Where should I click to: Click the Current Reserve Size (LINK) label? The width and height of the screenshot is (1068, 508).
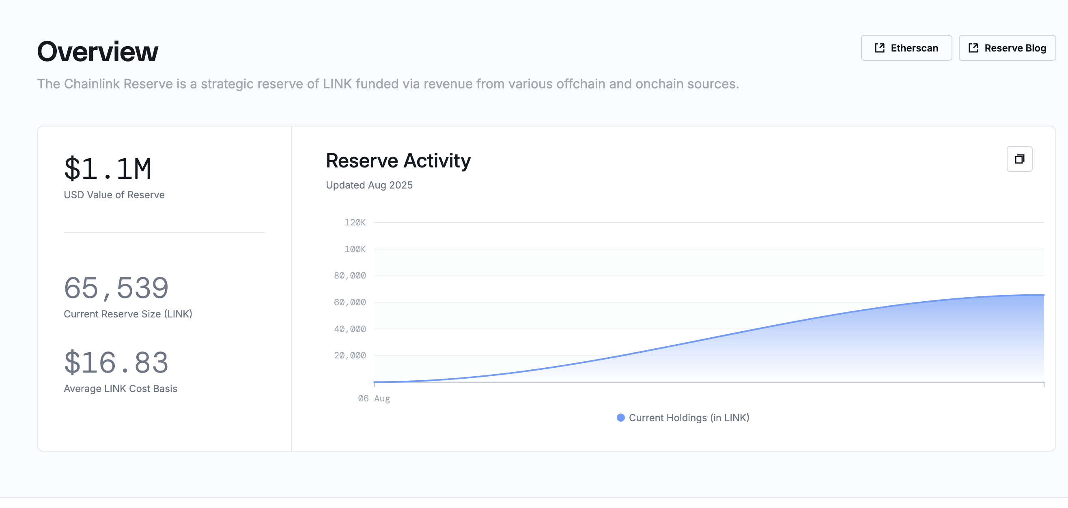pyautogui.click(x=128, y=314)
